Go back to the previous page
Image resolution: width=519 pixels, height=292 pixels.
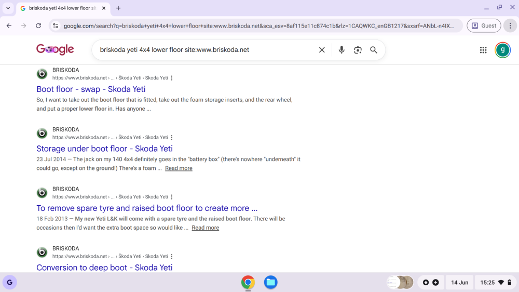point(9,25)
